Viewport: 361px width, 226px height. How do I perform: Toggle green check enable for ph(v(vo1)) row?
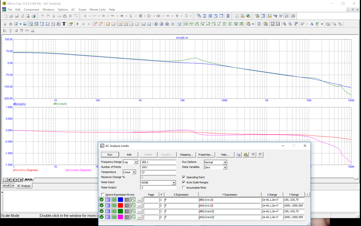click(x=102, y=205)
